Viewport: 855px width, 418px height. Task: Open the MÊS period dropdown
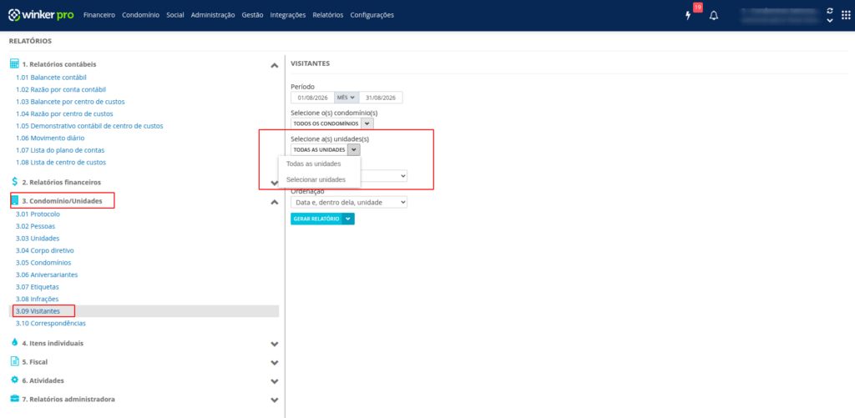pyautogui.click(x=347, y=98)
